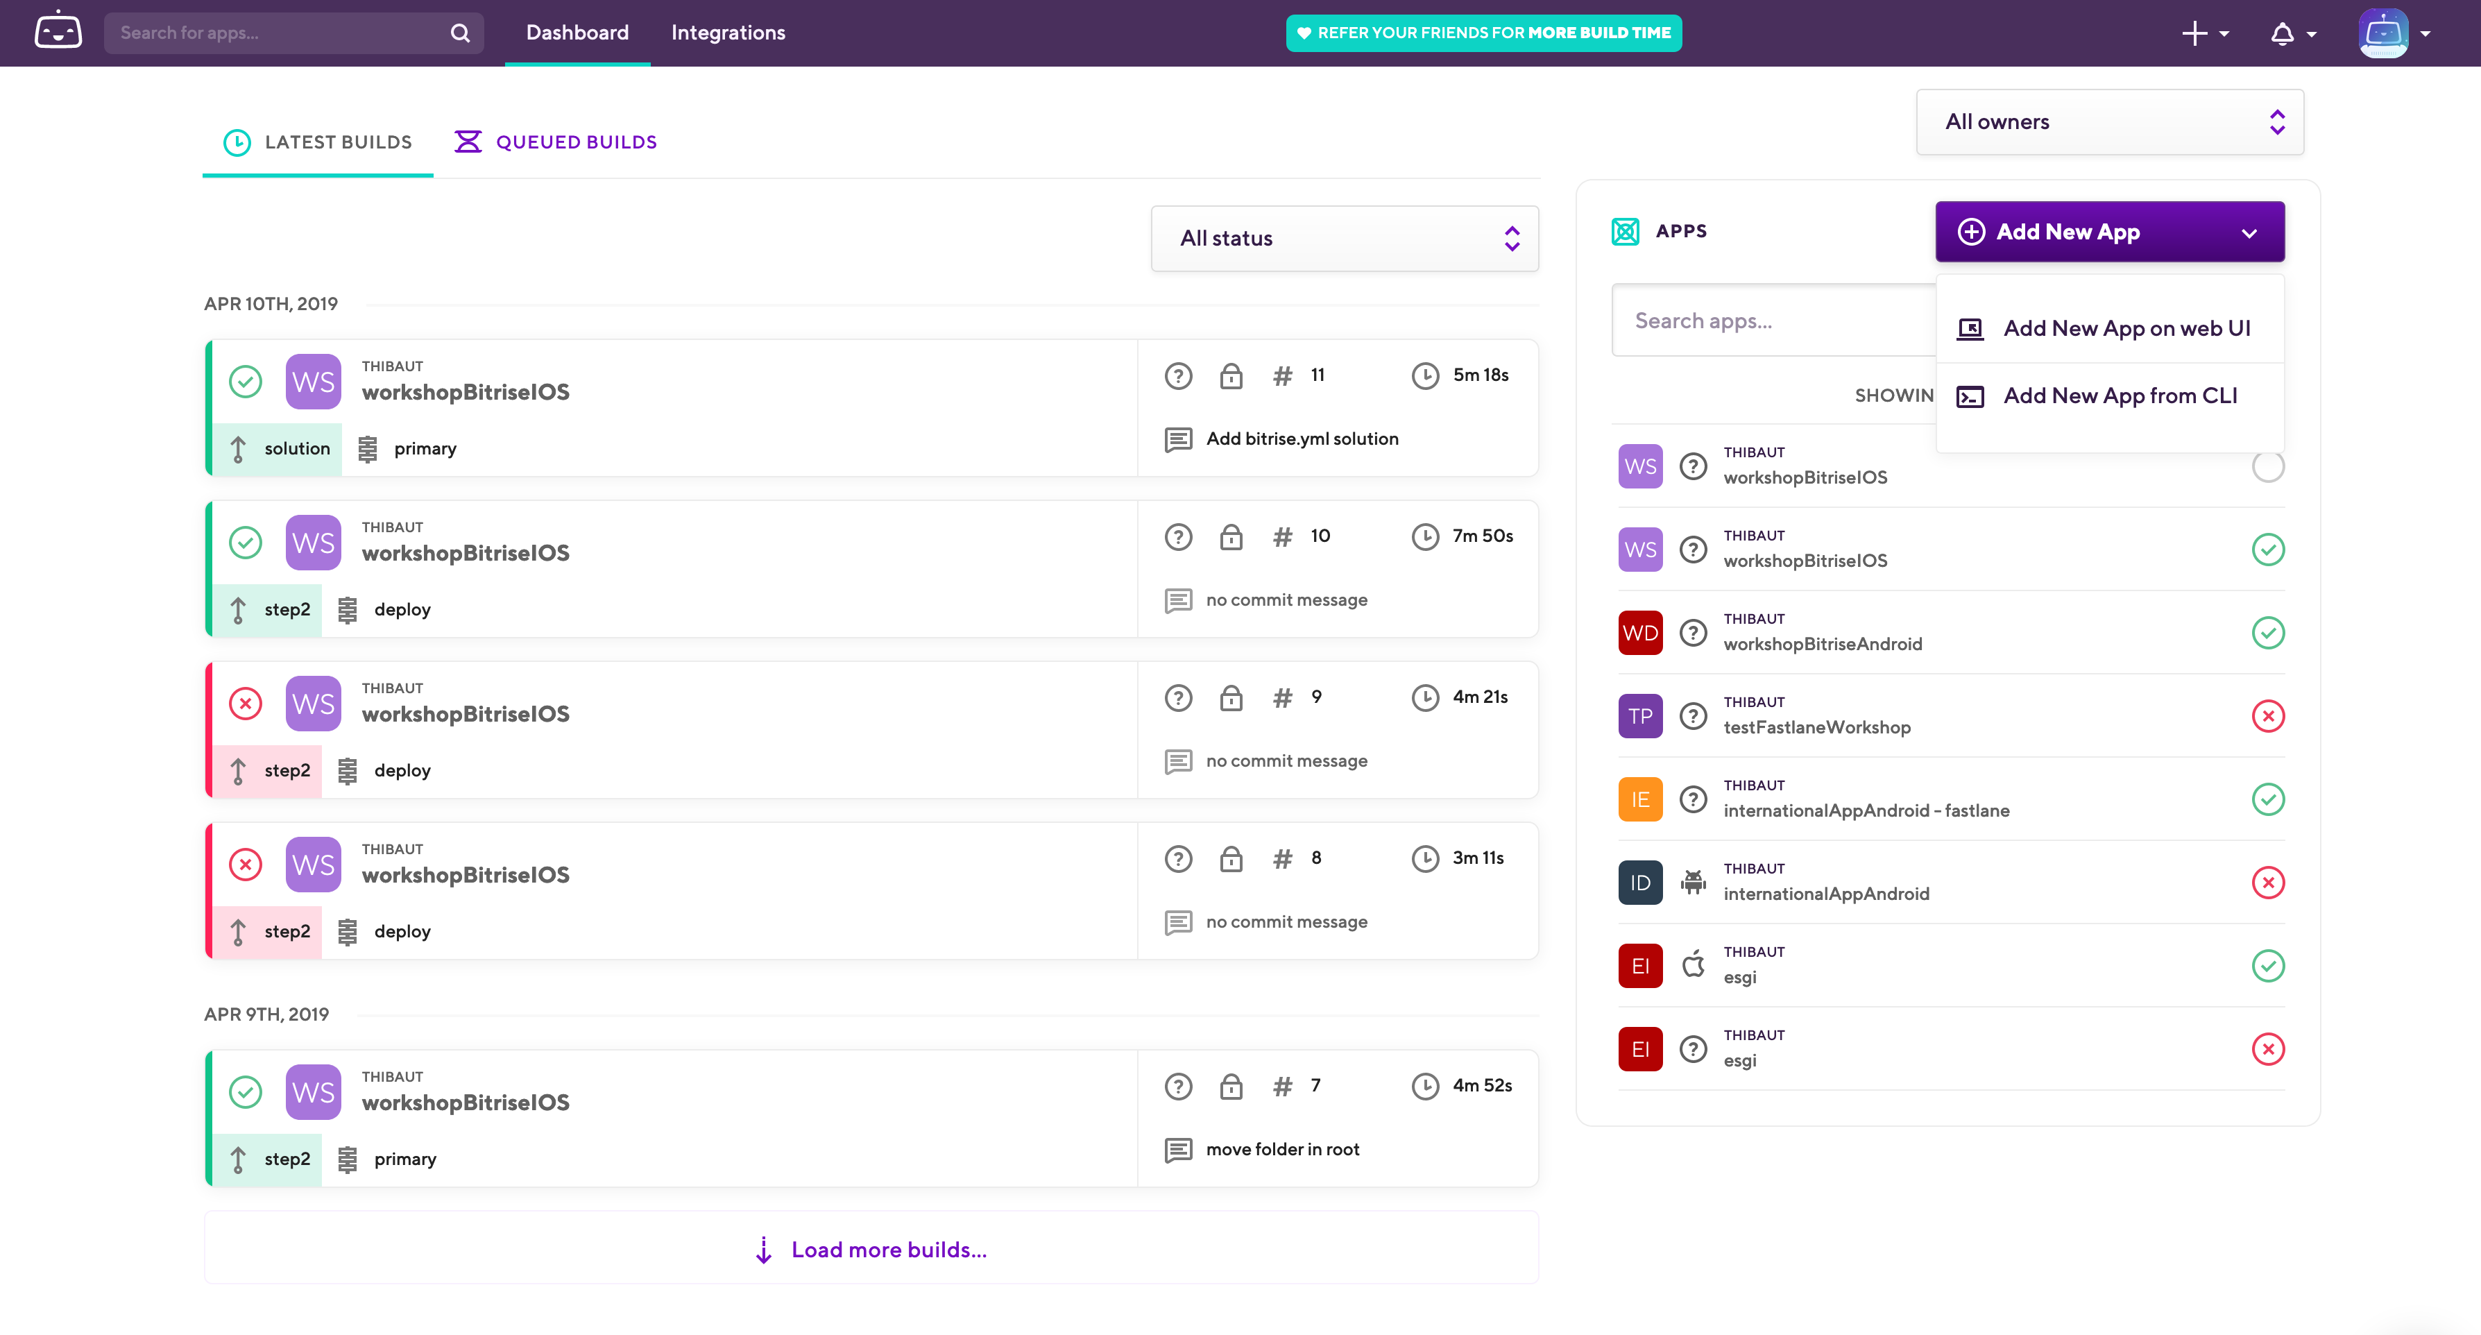
Task: Open the All status filter dropdown
Action: click(x=1345, y=238)
